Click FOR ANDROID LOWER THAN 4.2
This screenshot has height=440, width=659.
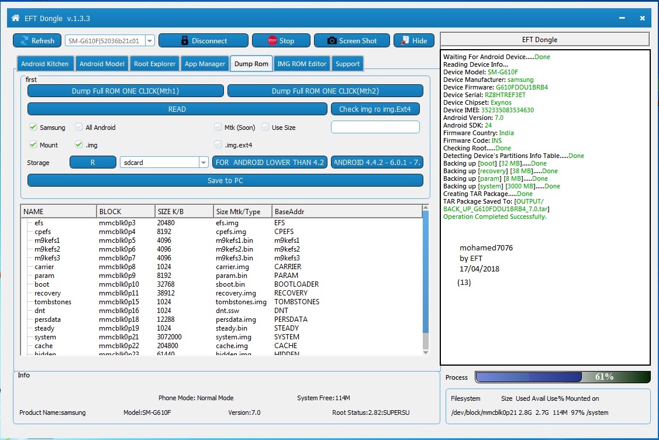[270, 163]
